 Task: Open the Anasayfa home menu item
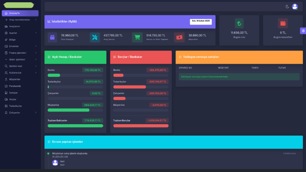(x=20, y=13)
